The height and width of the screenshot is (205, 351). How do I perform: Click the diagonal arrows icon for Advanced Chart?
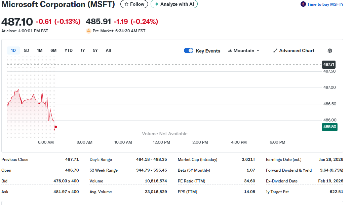point(276,50)
